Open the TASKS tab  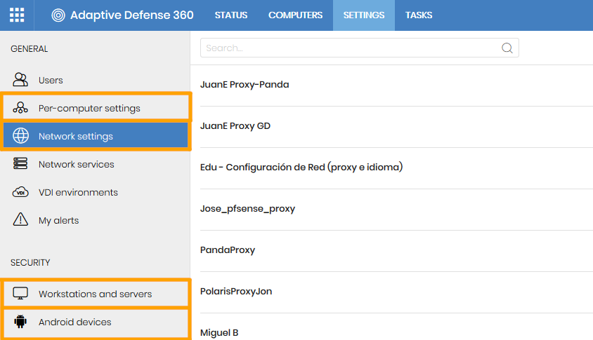point(419,15)
